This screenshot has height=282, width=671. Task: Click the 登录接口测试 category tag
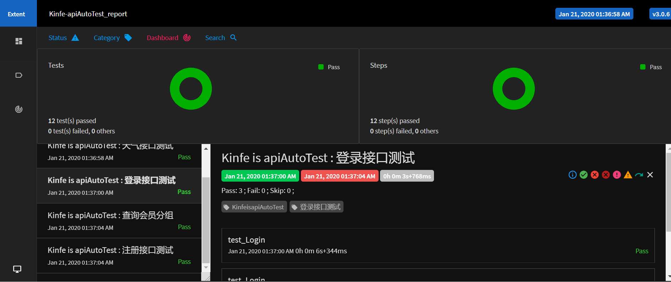point(317,207)
